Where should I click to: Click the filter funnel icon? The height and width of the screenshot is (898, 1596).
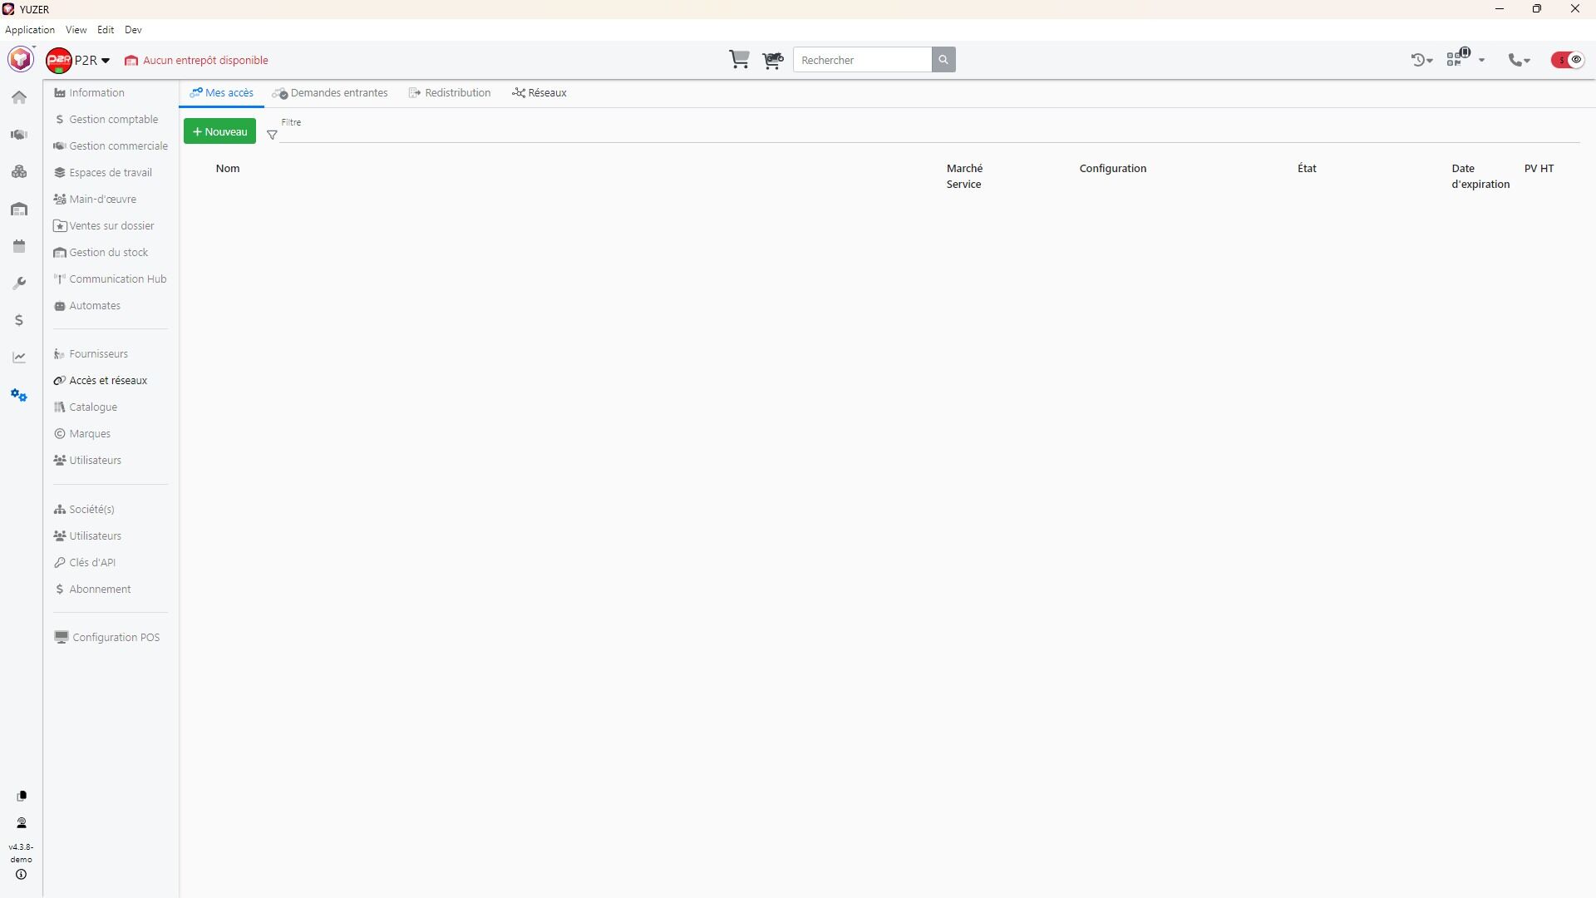tap(272, 135)
